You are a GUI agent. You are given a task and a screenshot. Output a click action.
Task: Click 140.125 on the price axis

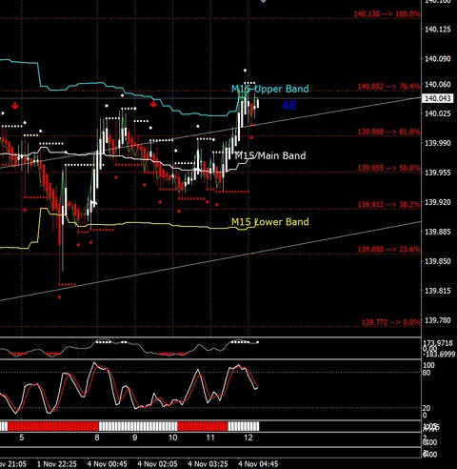pos(438,30)
